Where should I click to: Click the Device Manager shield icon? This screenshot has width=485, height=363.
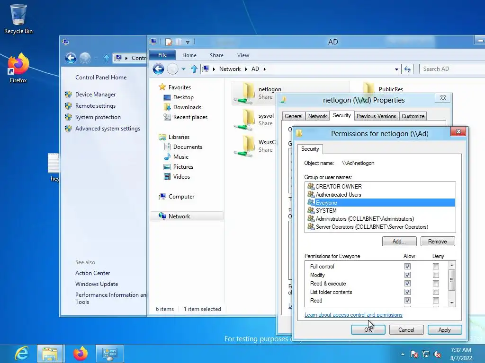pos(68,95)
